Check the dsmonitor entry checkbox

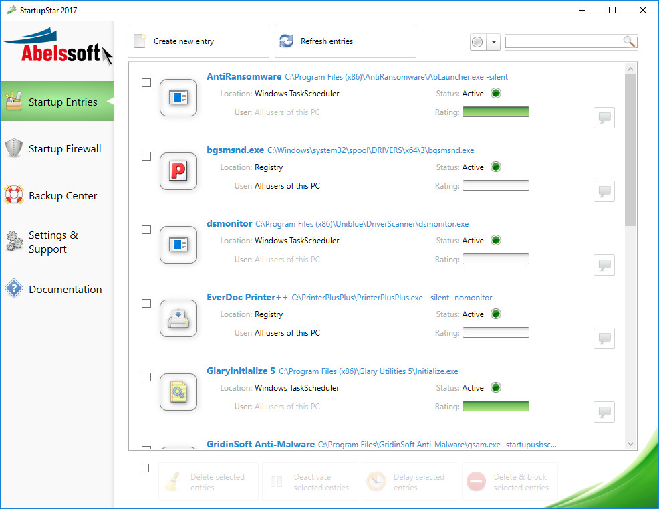[146, 229]
